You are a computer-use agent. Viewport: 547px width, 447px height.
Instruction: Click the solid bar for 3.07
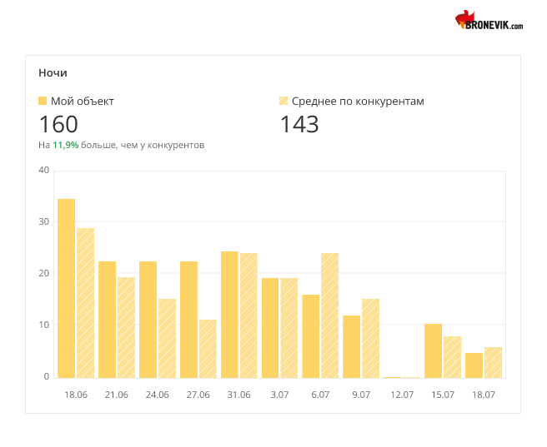coord(270,328)
